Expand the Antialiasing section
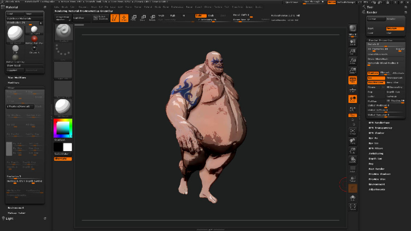The width and height of the screenshot is (411, 231). 376,154
